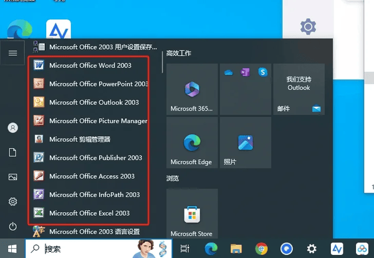The height and width of the screenshot is (258, 374).
Task: Open the blue circular app on taskbar
Action: [287, 249]
